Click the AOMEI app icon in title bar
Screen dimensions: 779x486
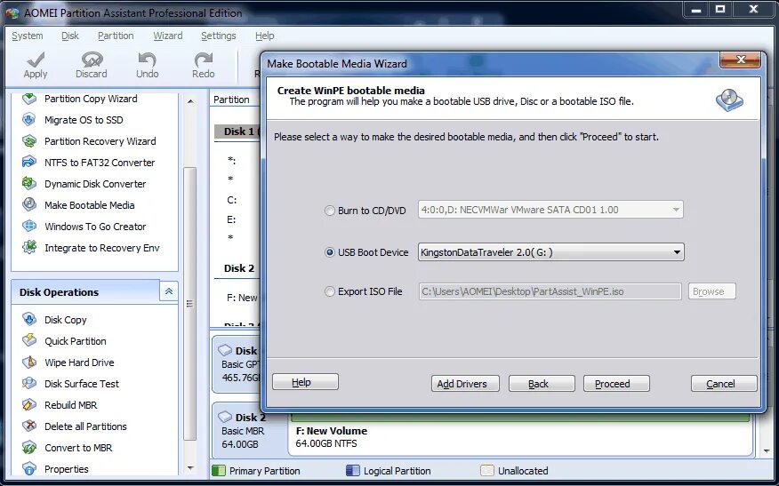coord(12,13)
